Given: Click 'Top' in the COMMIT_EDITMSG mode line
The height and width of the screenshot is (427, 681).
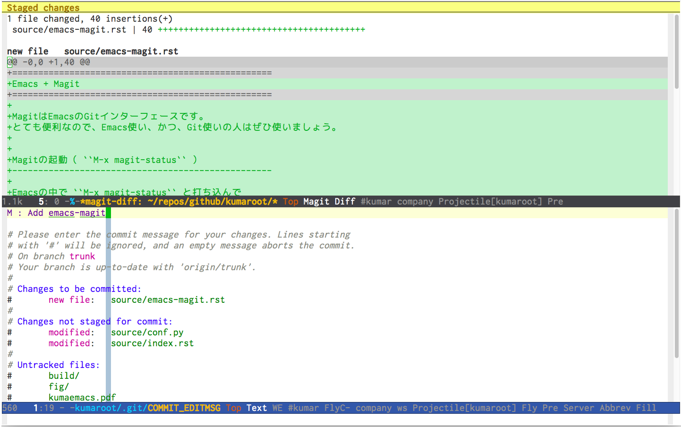Looking at the screenshot, I should [233, 408].
